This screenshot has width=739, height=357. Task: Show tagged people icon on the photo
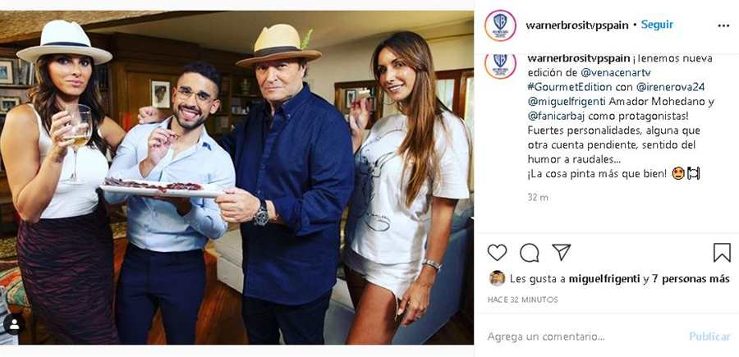point(14,324)
